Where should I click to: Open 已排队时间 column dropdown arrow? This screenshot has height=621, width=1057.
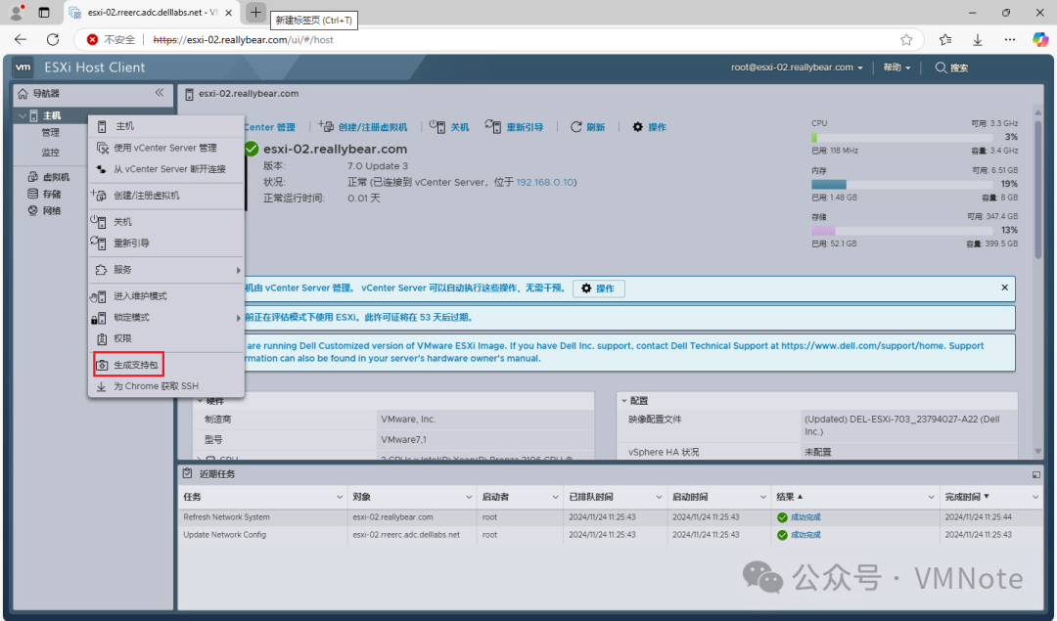(x=659, y=497)
